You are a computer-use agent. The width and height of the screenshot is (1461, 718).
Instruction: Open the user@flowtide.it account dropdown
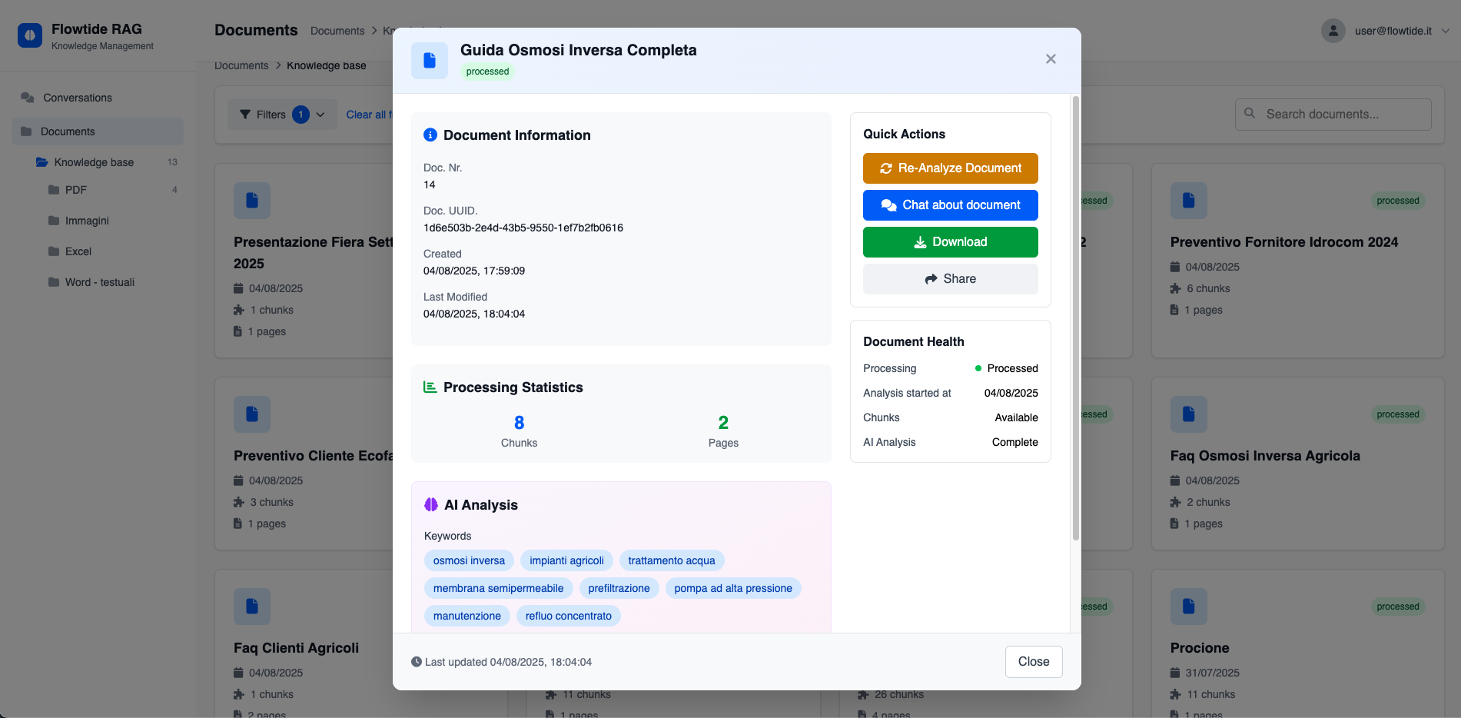point(1445,31)
